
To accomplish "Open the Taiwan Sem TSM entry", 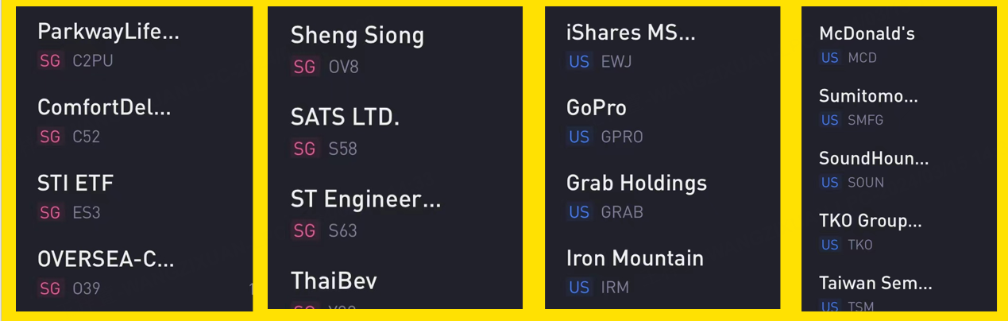I will click(899, 291).
